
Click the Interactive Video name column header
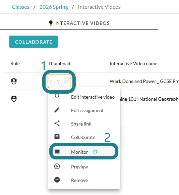point(133,63)
